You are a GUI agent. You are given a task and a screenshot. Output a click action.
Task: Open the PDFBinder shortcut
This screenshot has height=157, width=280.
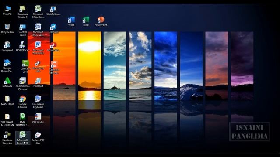pyautogui.click(x=38, y=118)
